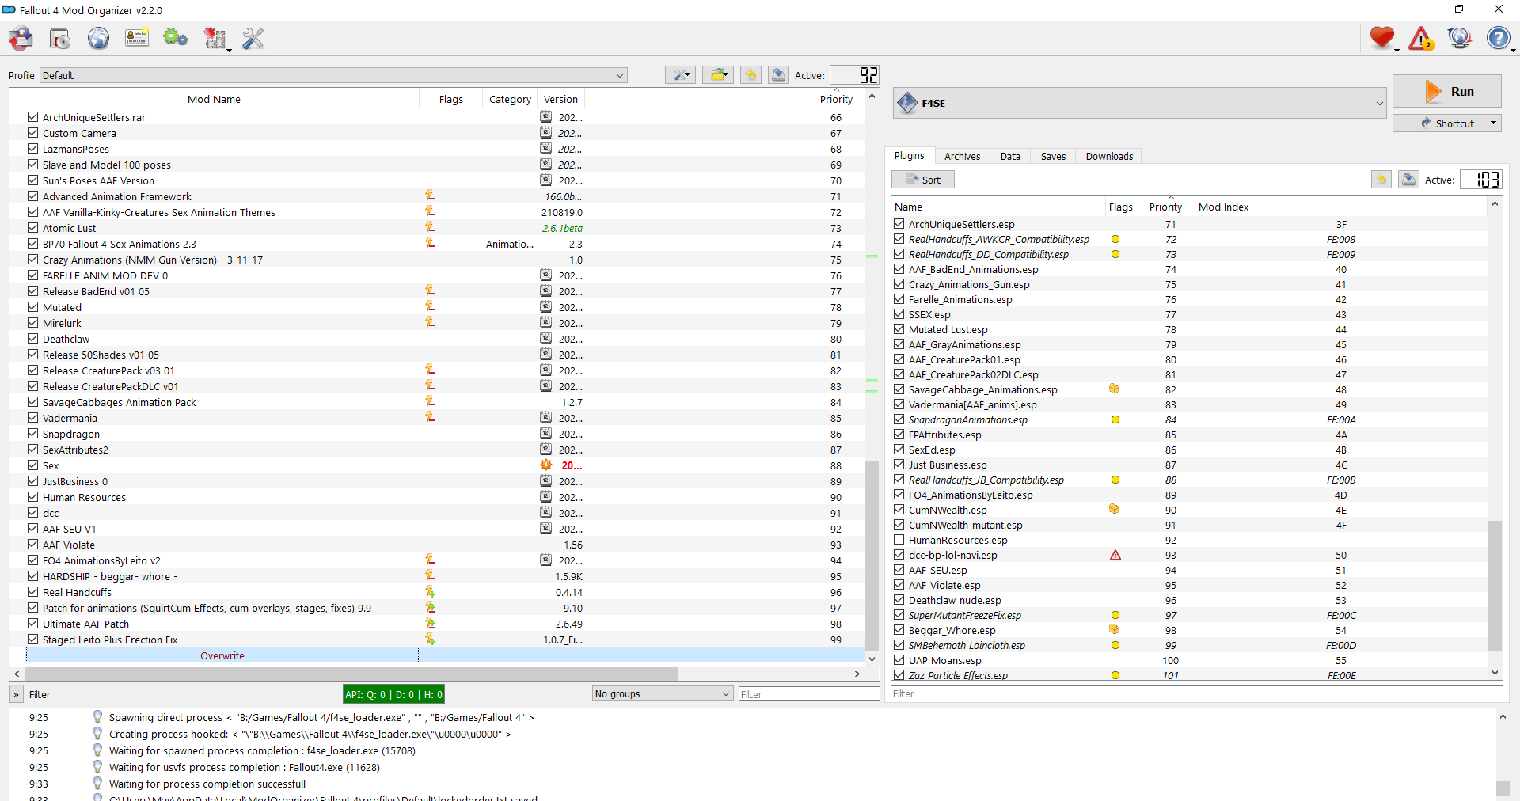Expand the F4SE executable dropdown
Screen dimensions: 1520x801
pos(1140,103)
